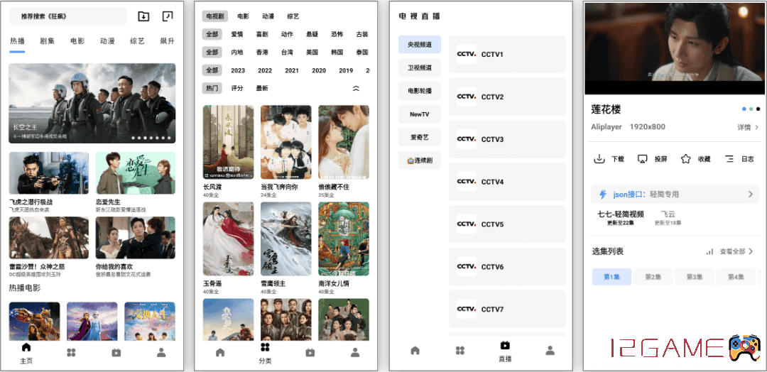Open the CCTV6 channel
767x372 pixels.
pyautogui.click(x=507, y=266)
